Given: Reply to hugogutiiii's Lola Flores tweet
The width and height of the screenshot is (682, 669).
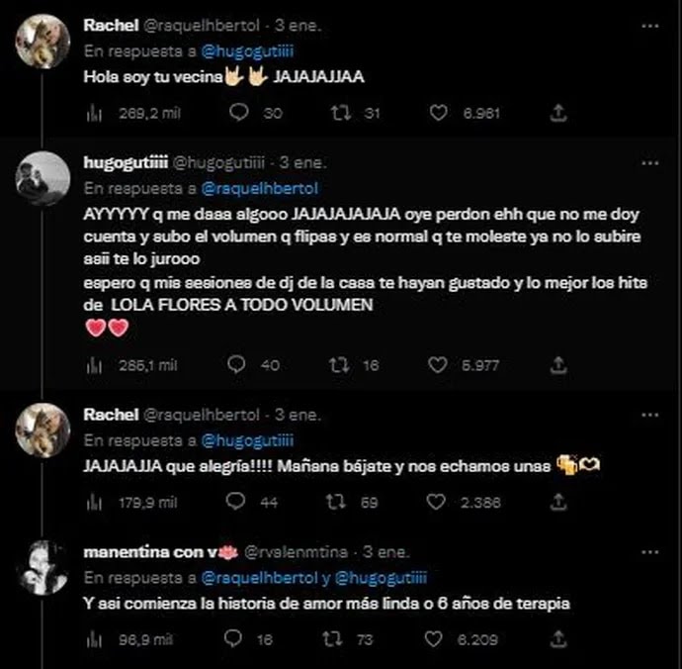Looking at the screenshot, I should click(236, 365).
